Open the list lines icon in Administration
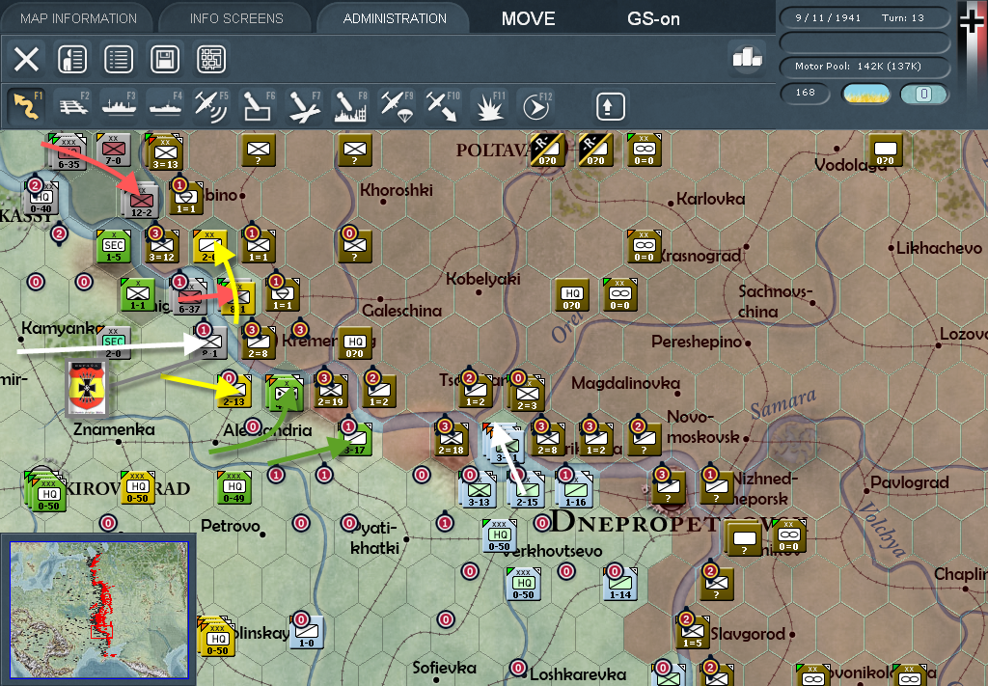 click(119, 60)
